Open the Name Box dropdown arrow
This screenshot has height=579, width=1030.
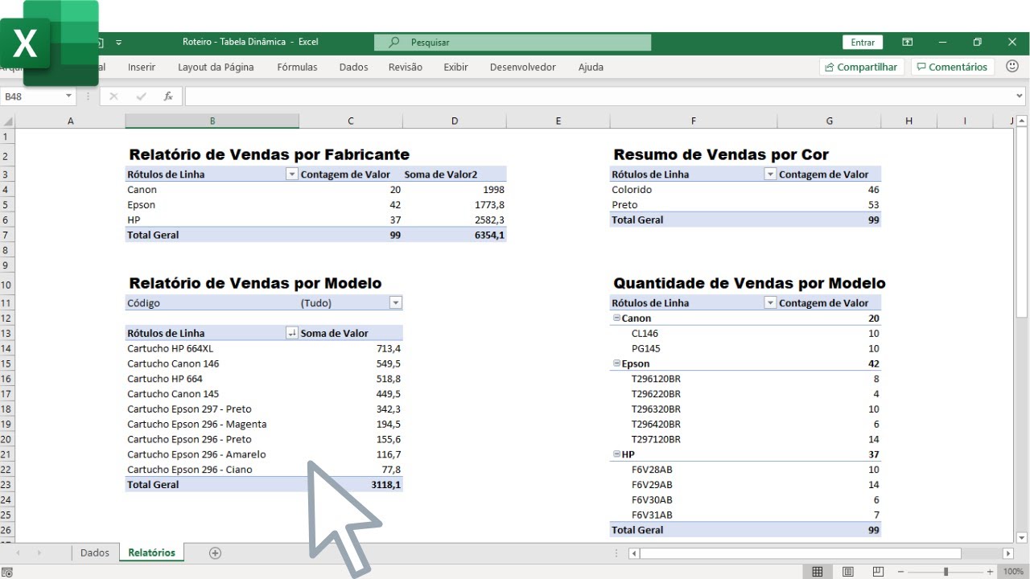68,96
